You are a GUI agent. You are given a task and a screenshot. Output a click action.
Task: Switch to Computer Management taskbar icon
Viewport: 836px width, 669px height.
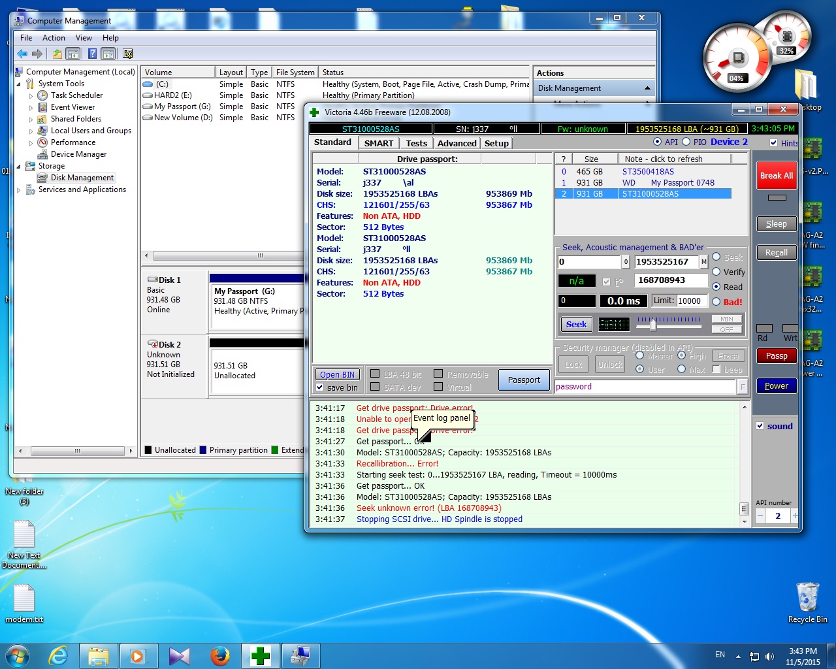point(300,656)
